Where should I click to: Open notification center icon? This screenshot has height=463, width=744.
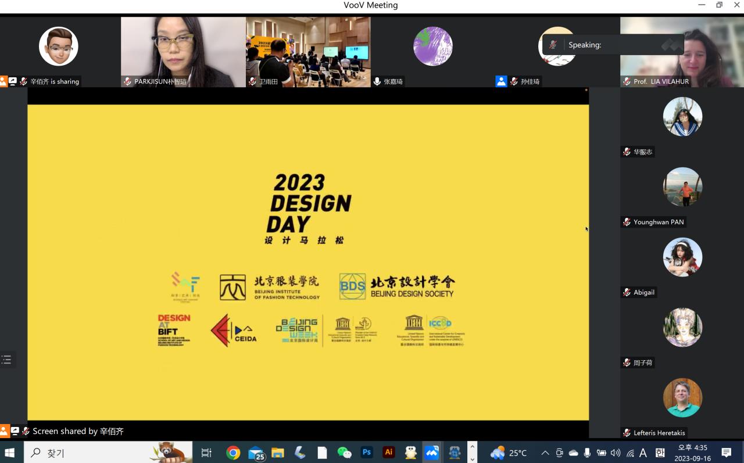pyautogui.click(x=727, y=453)
